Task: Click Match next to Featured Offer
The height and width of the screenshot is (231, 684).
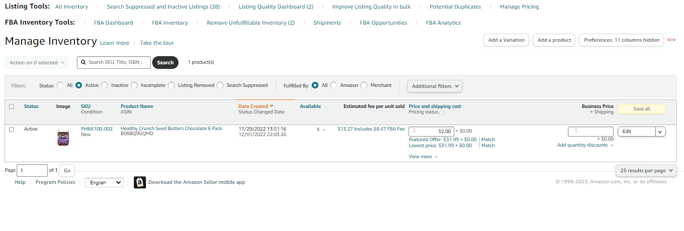Action: point(488,140)
